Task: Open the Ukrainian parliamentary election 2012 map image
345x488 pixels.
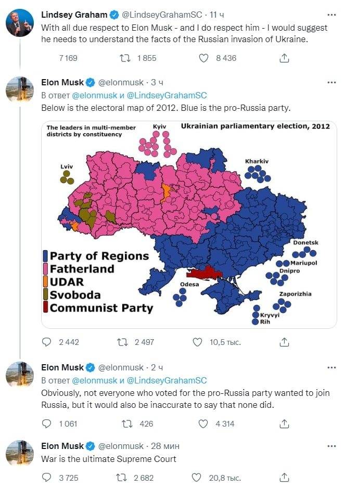Action: pyautogui.click(x=189, y=224)
